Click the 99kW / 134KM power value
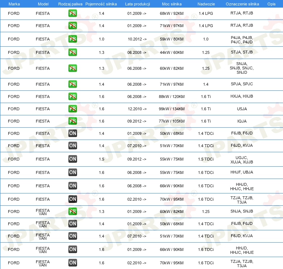Viewport: 283px width, 269px height. (x=172, y=109)
